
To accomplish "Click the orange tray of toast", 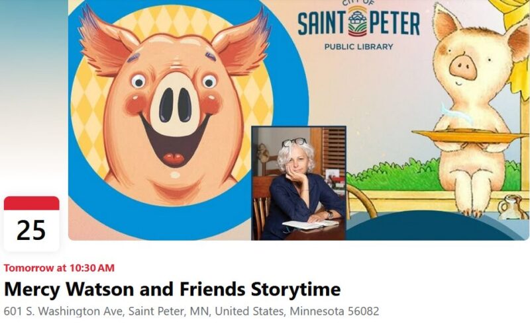I will [471, 135].
